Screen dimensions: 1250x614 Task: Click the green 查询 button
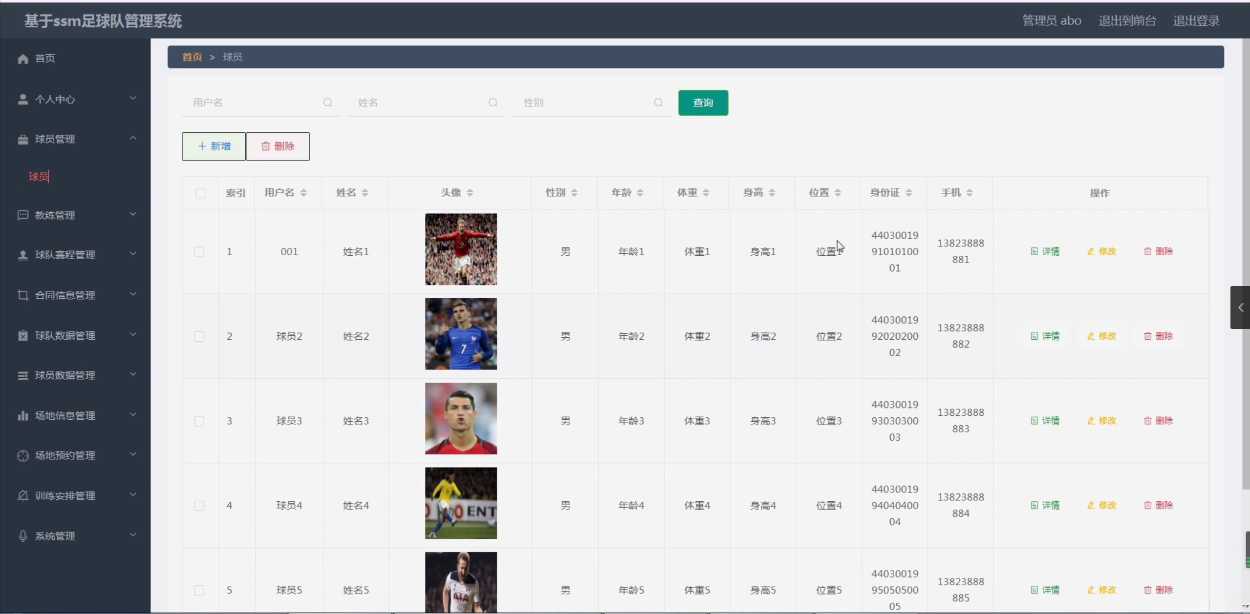click(703, 103)
